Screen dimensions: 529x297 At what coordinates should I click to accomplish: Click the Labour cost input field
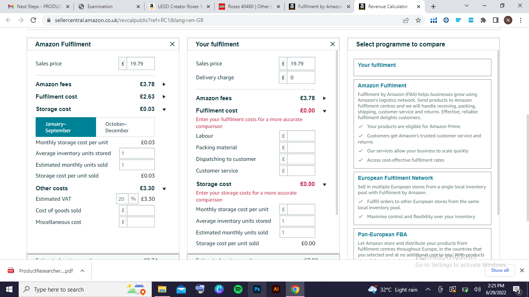point(301,136)
